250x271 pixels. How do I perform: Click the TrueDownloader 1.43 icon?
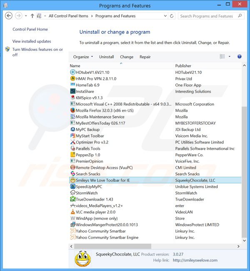[73, 199]
